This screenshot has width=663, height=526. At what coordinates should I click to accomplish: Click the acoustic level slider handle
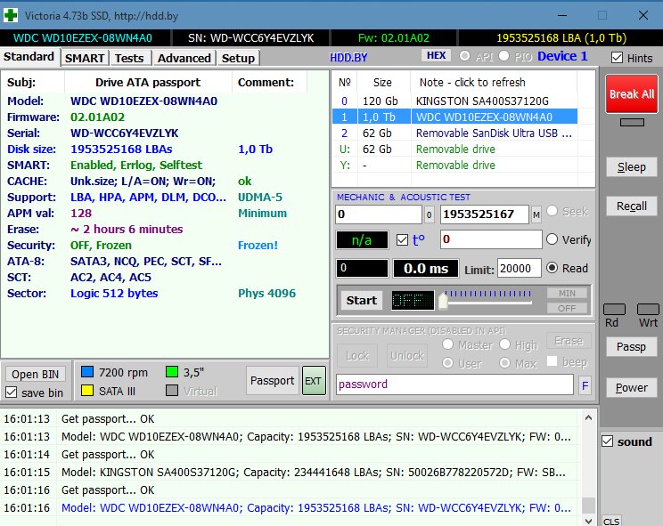click(x=443, y=301)
